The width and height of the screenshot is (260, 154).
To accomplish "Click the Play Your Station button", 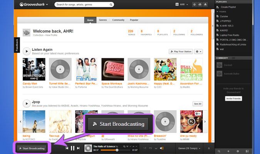I will [x=181, y=52].
